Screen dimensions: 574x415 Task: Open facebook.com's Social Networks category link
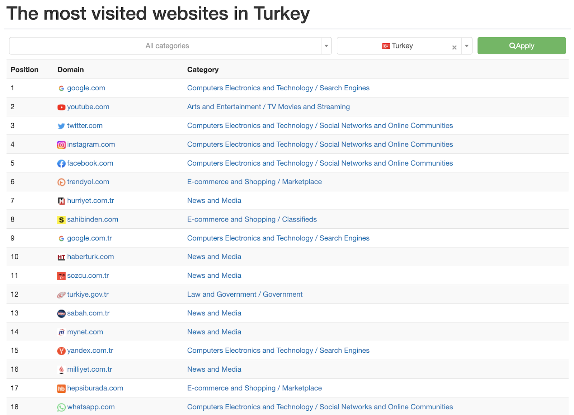pyautogui.click(x=320, y=163)
